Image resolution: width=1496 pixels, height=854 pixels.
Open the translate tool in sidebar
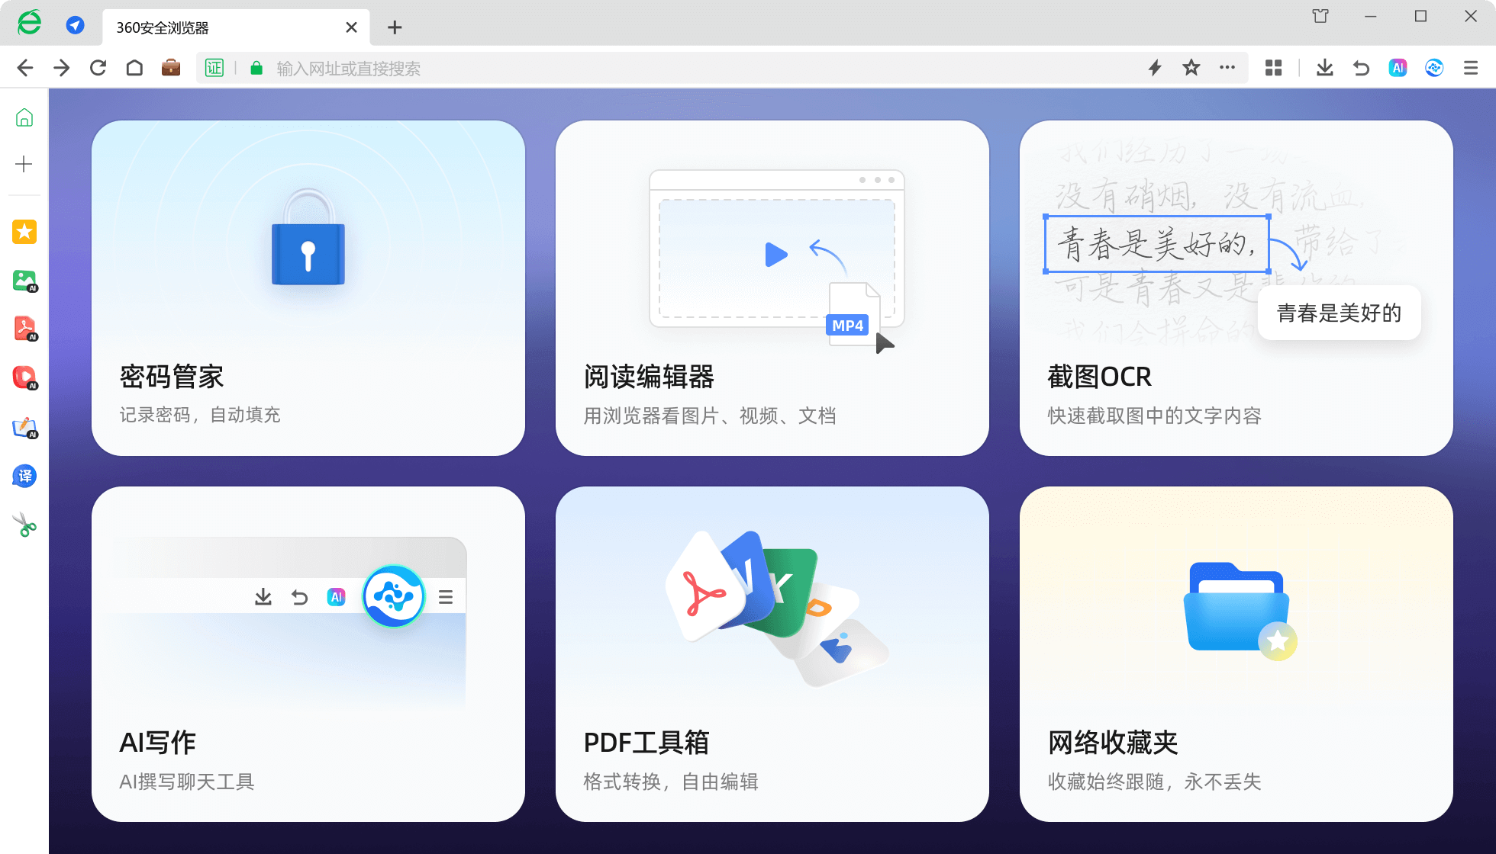point(24,476)
